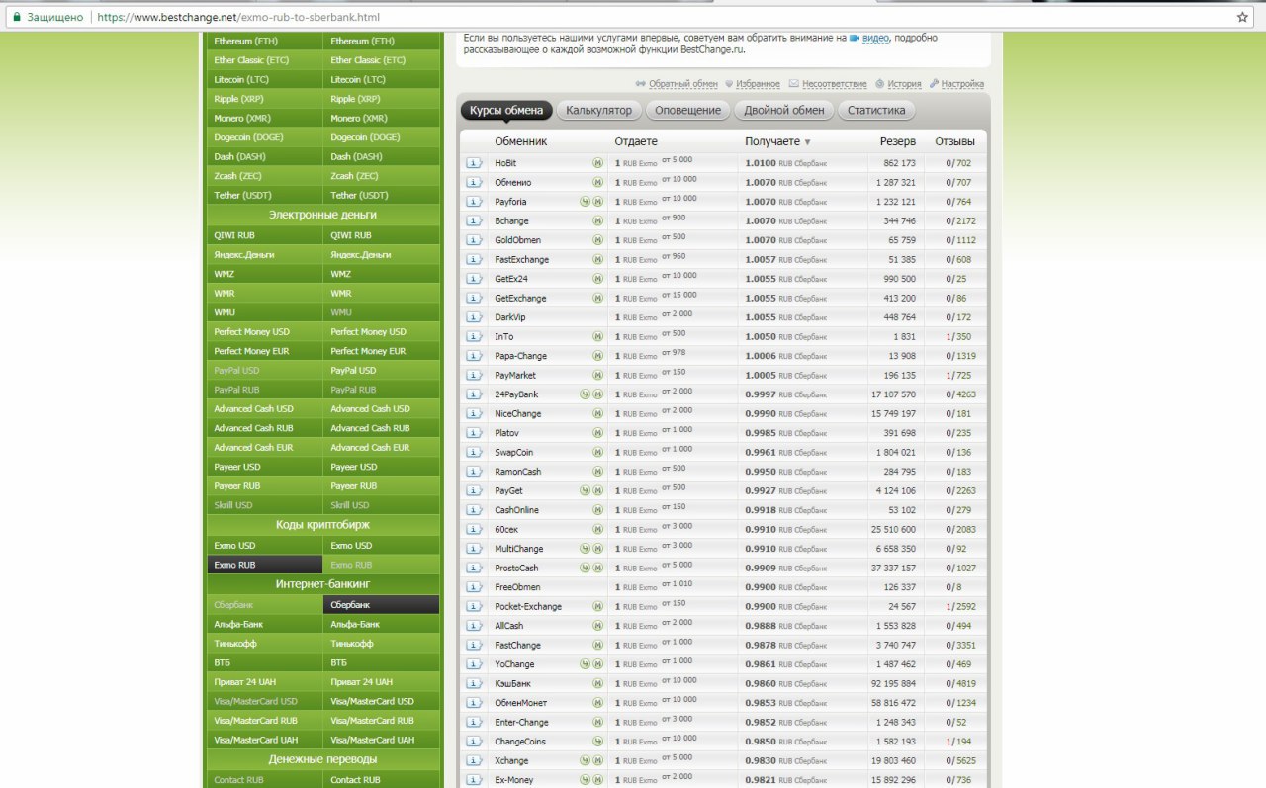Click Отзывы column header
This screenshot has width=1266, height=788.
click(955, 142)
